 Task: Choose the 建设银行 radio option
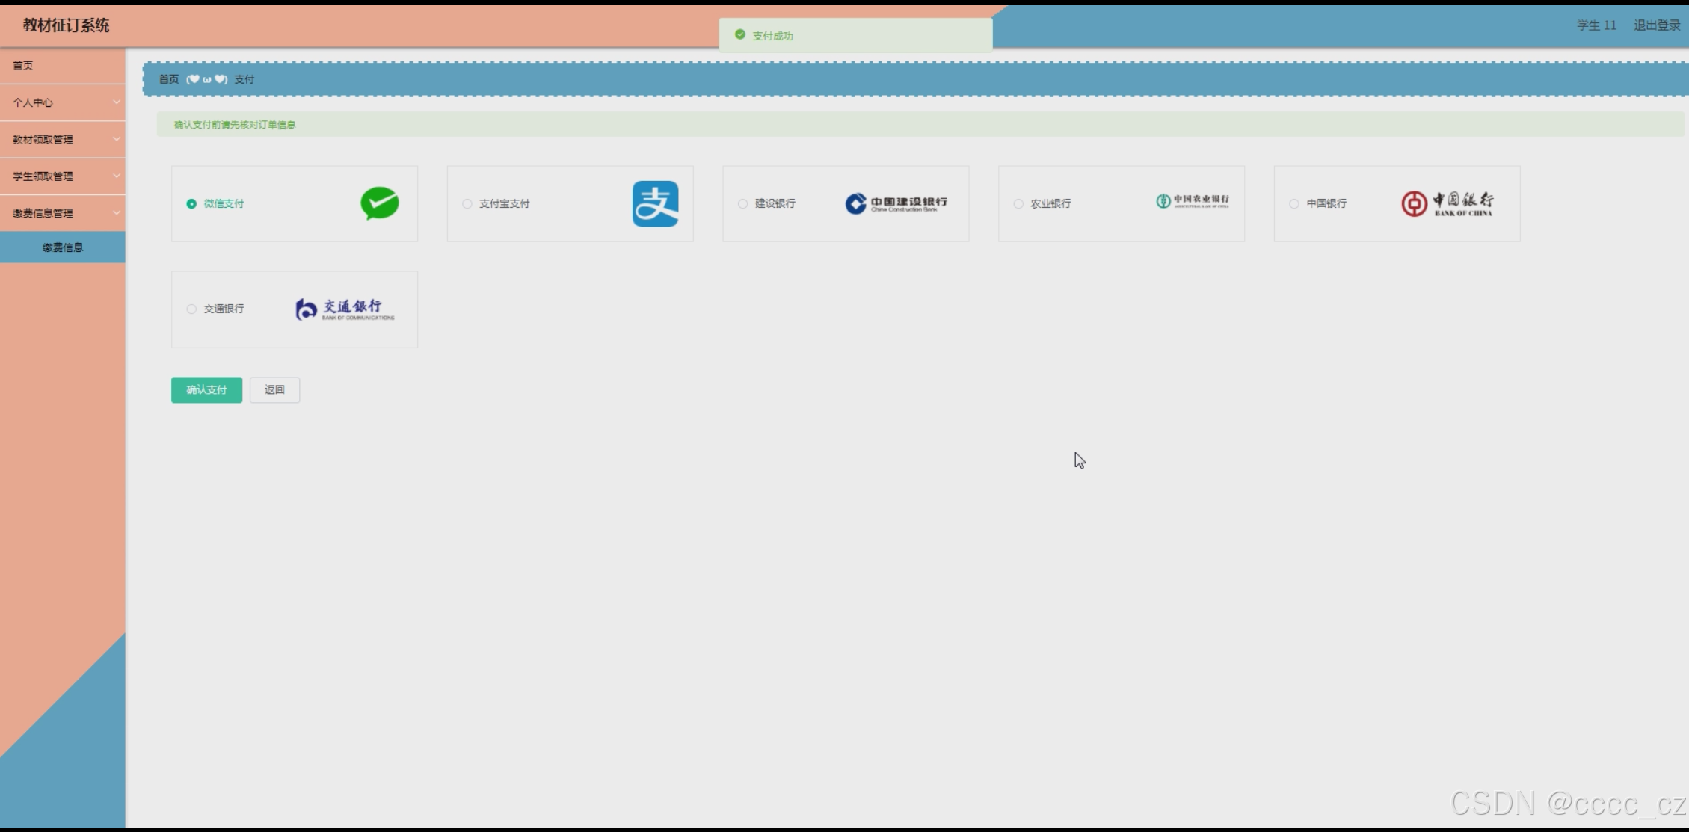click(x=742, y=204)
